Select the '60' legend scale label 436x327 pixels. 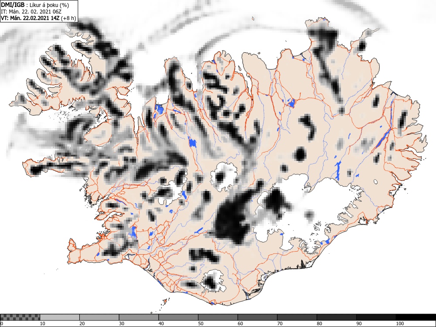[240, 324]
